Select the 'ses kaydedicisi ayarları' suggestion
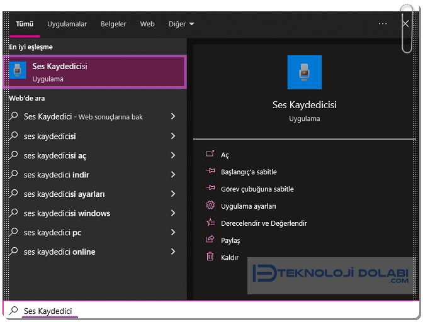The image size is (423, 322). pos(93,194)
